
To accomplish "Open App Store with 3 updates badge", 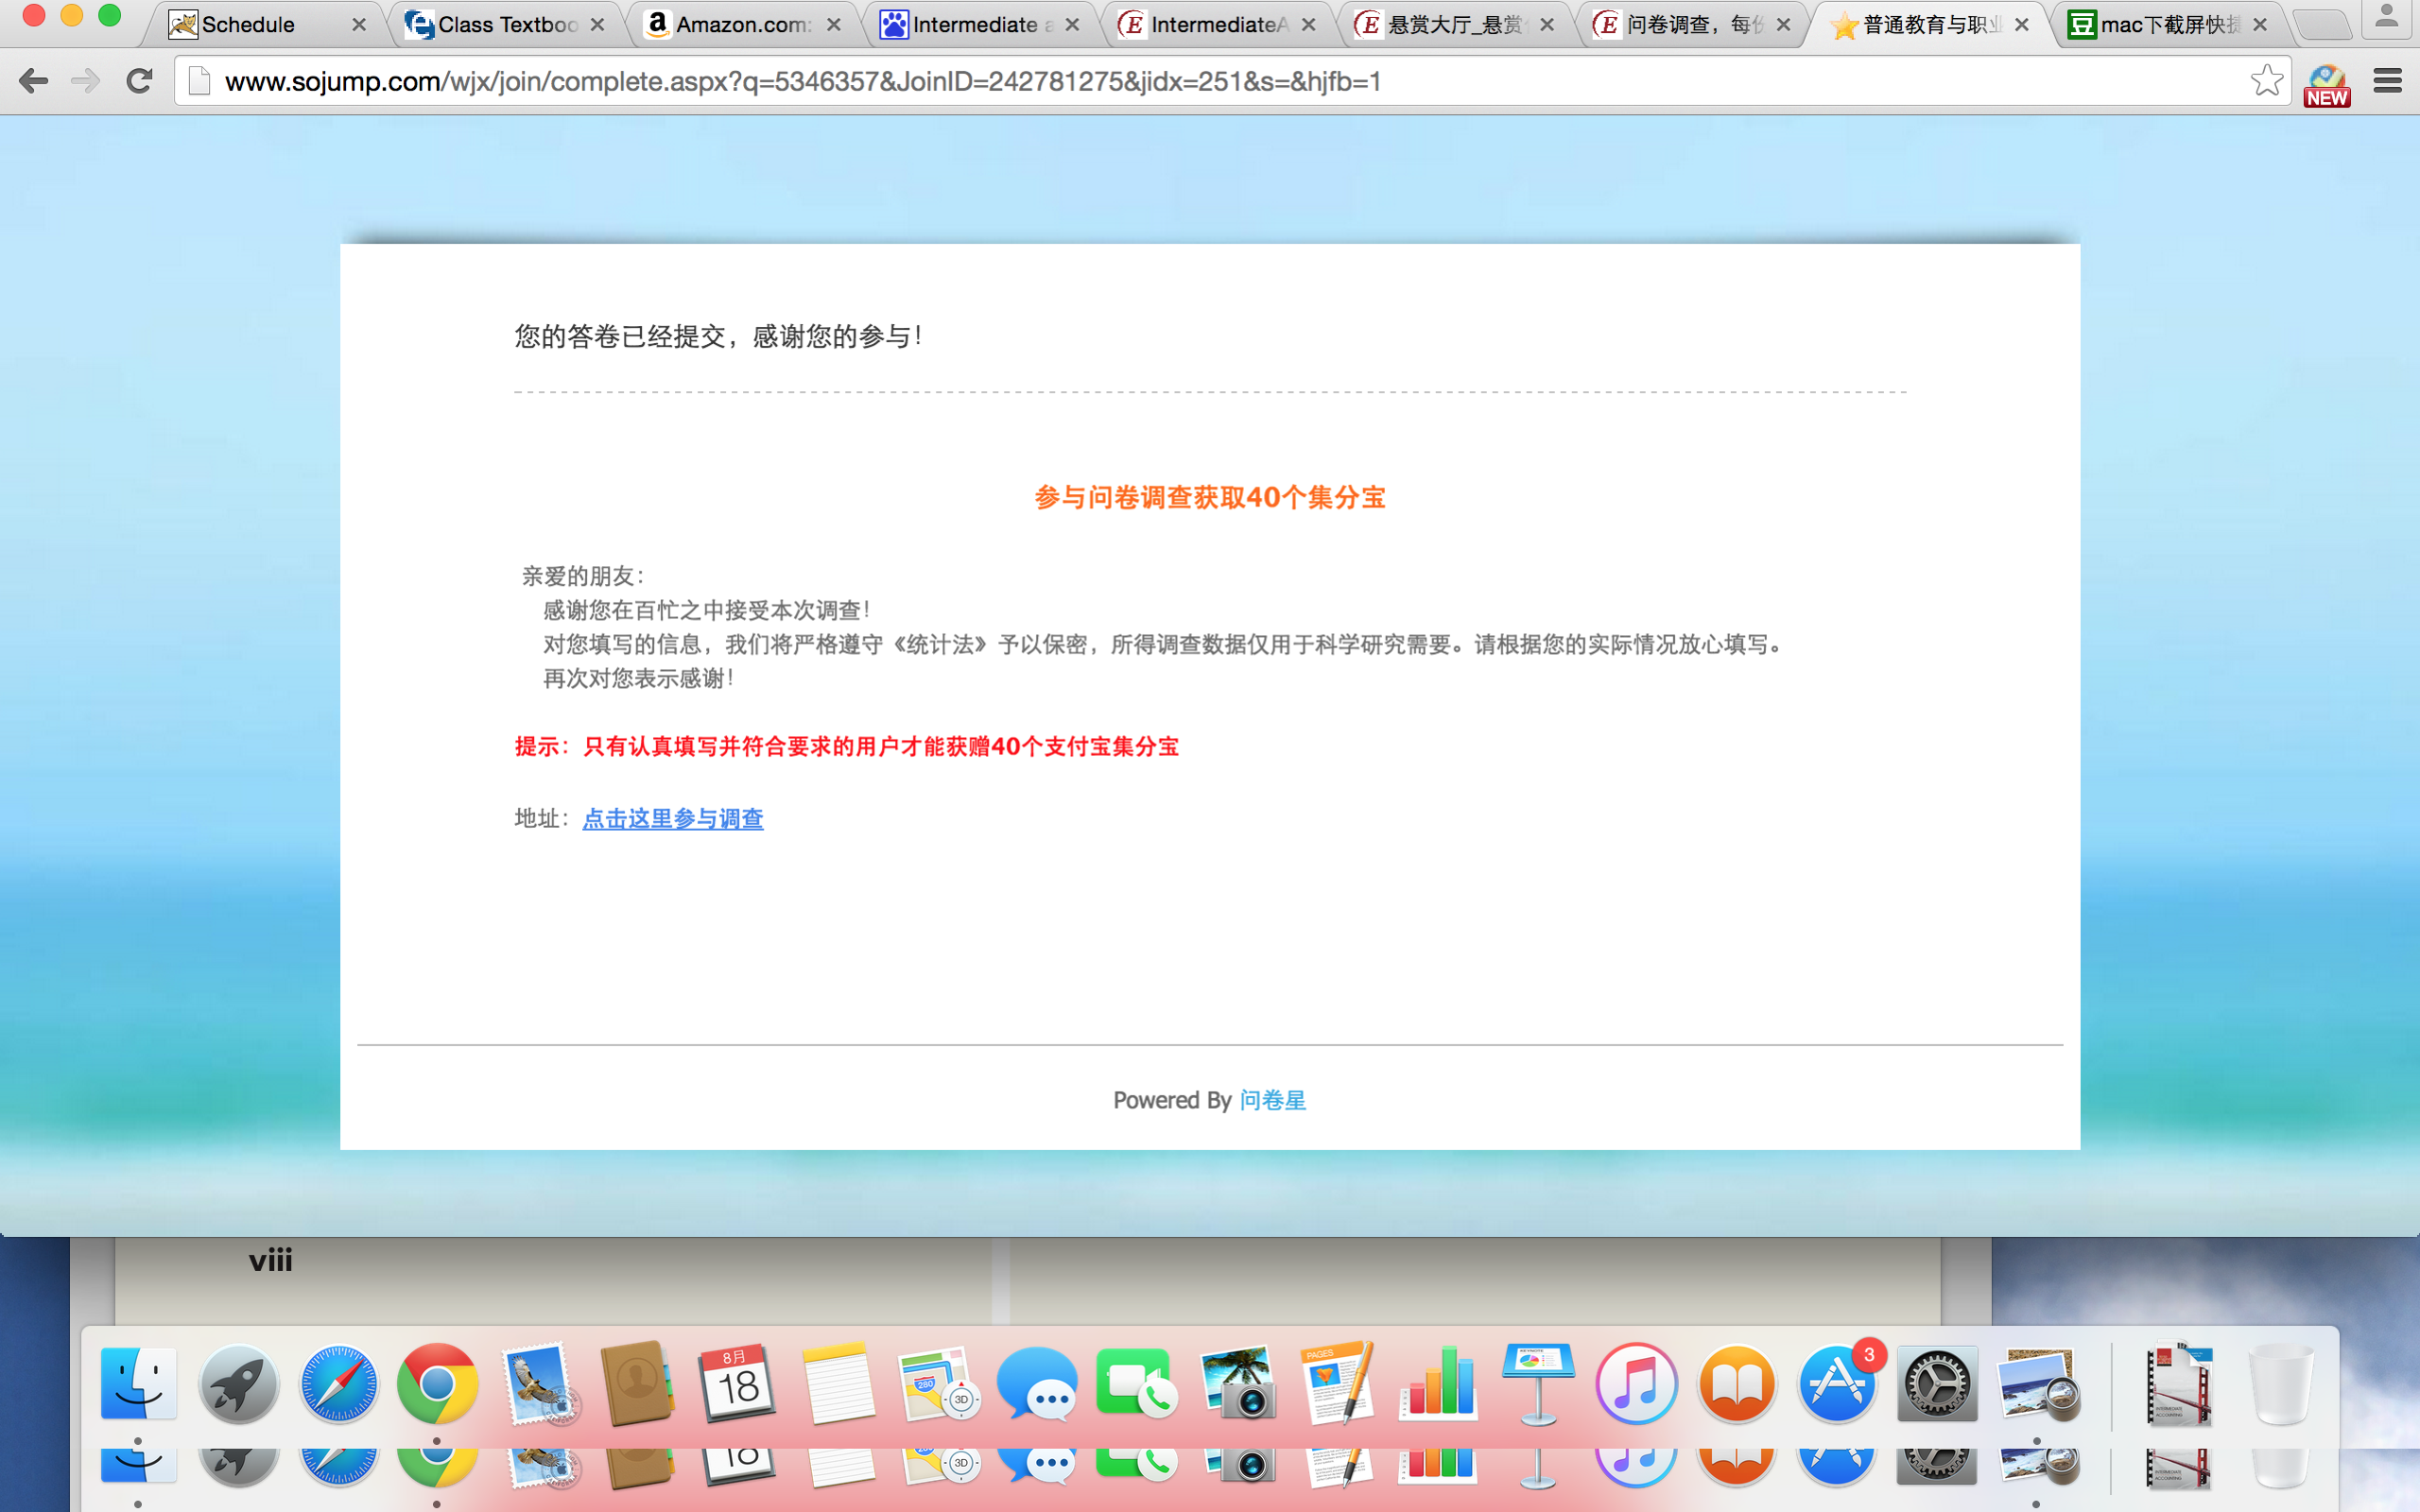I will point(1836,1384).
